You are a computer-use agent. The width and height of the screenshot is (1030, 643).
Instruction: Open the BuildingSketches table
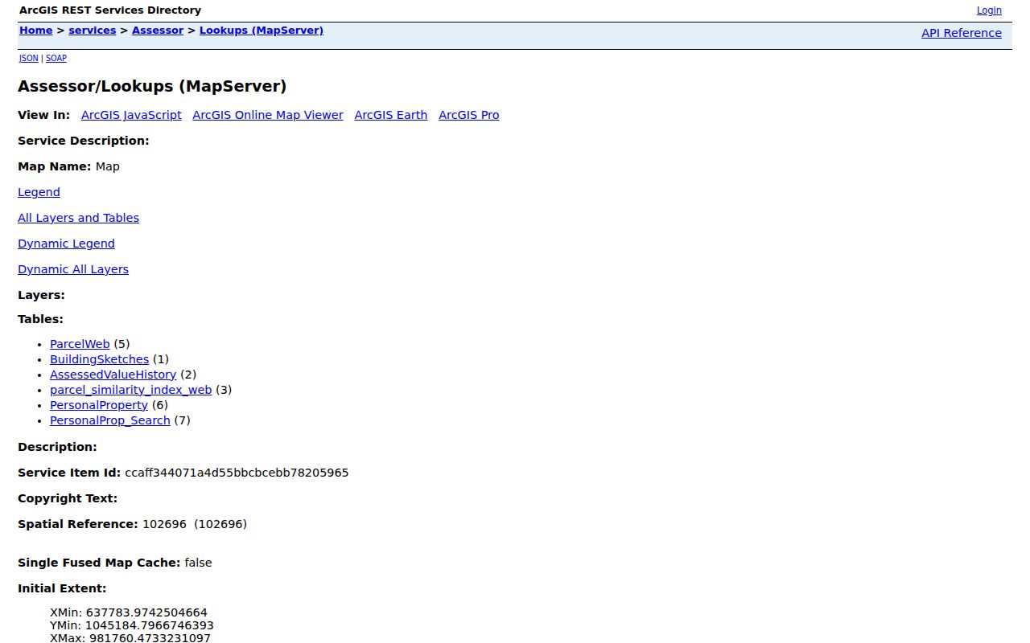coord(99,359)
